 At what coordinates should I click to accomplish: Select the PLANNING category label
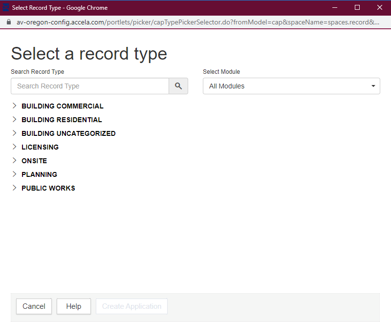(39, 174)
